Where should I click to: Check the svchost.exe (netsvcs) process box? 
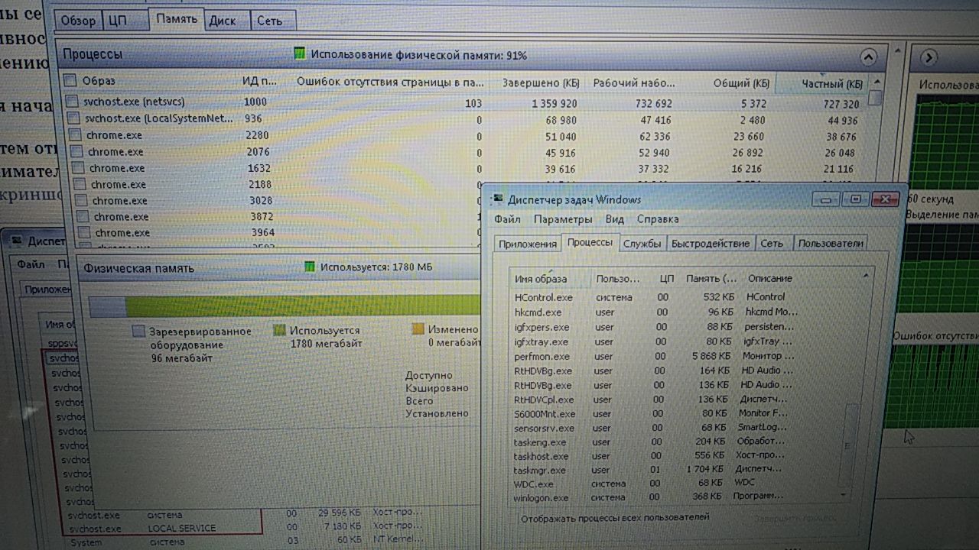point(72,102)
